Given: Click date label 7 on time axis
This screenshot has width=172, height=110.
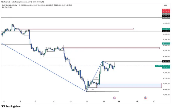Looking at the screenshot, I should 36,101.
